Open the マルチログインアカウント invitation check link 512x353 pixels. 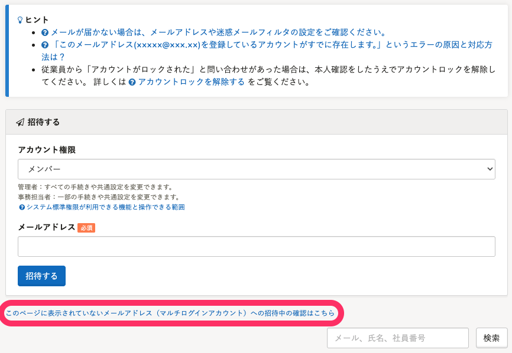tap(170, 313)
